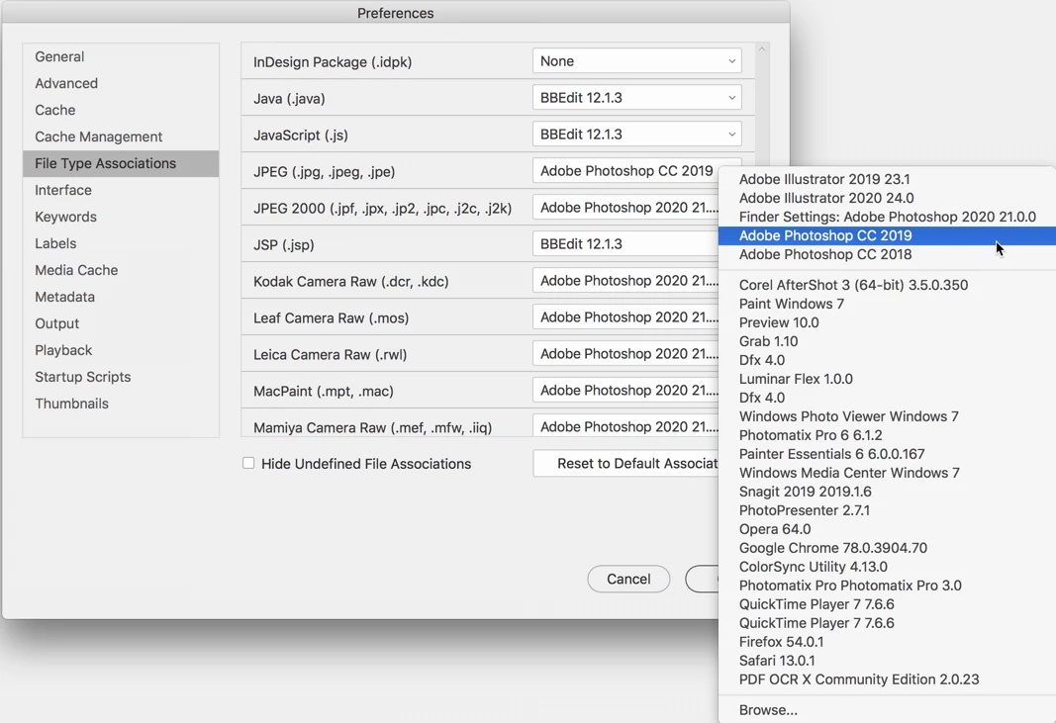Screen dimensions: 1056x723
Task: Open the JavaScript (.js) application dropdown
Action: [x=636, y=134]
